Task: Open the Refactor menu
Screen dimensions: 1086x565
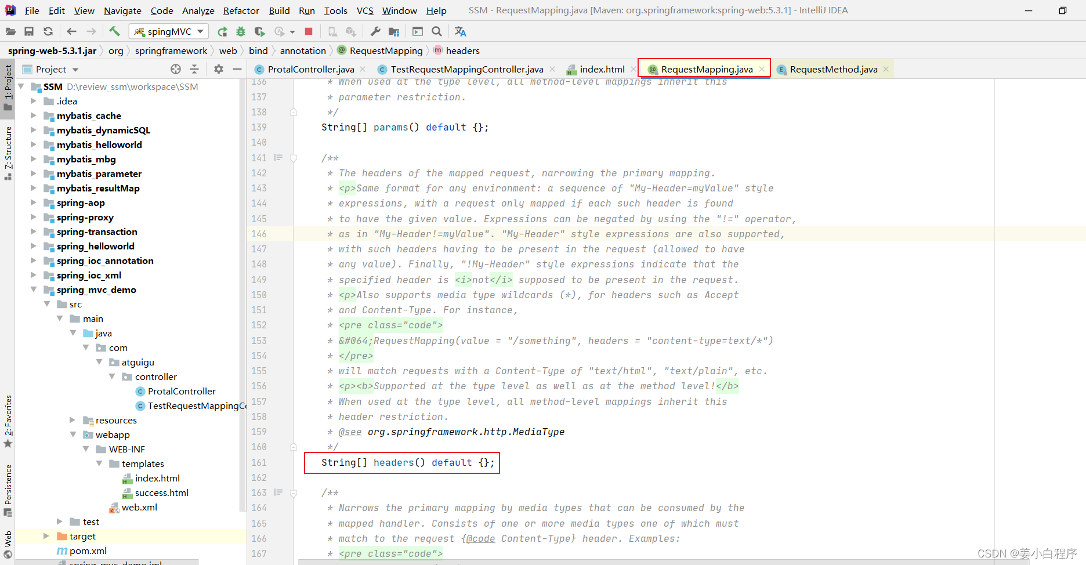Action: pos(241,10)
